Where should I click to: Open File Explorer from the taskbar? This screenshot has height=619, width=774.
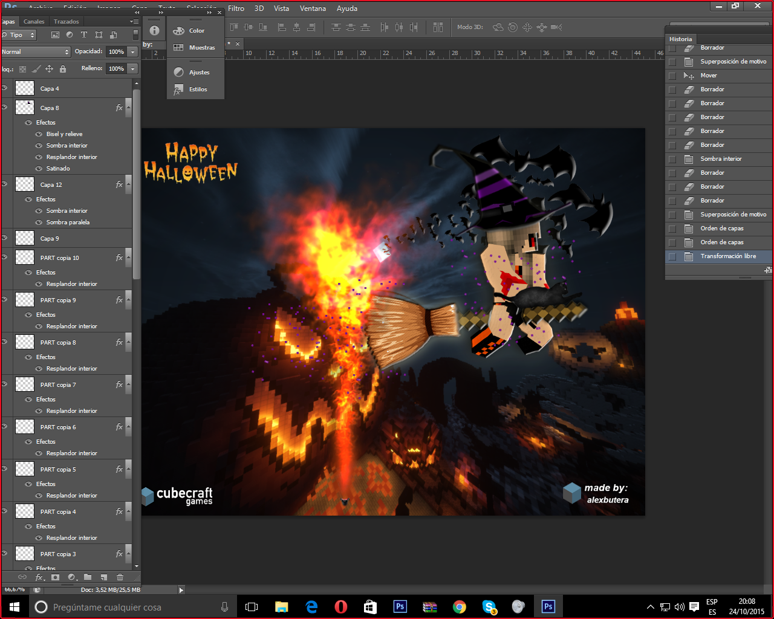pos(282,607)
